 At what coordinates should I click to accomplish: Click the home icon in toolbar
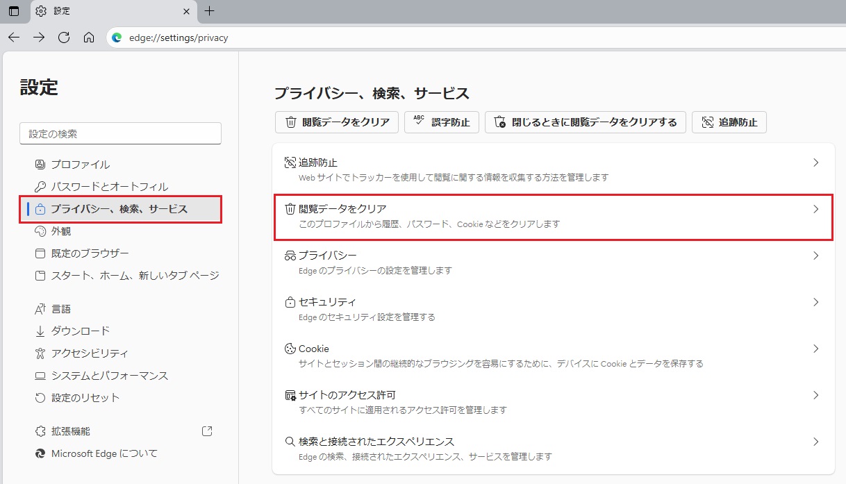89,37
